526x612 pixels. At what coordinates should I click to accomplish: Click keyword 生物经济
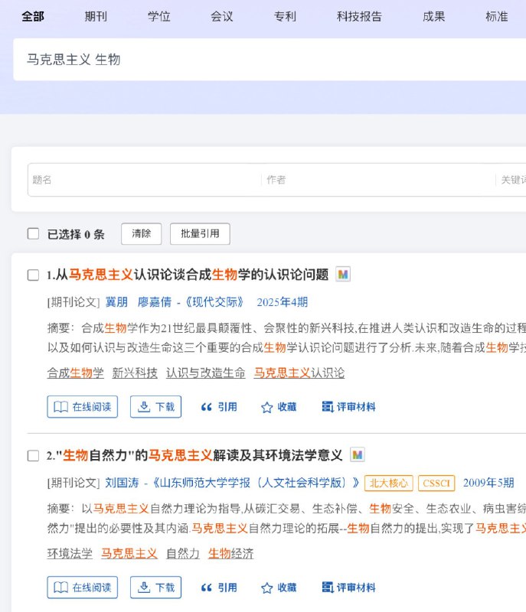tap(230, 554)
